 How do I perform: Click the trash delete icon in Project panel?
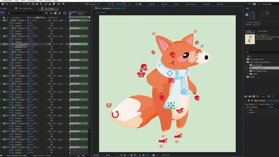(x=269, y=96)
